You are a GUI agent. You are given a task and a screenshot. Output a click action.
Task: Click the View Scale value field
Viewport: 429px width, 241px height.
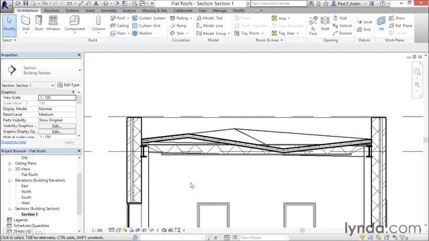pyautogui.click(x=57, y=98)
